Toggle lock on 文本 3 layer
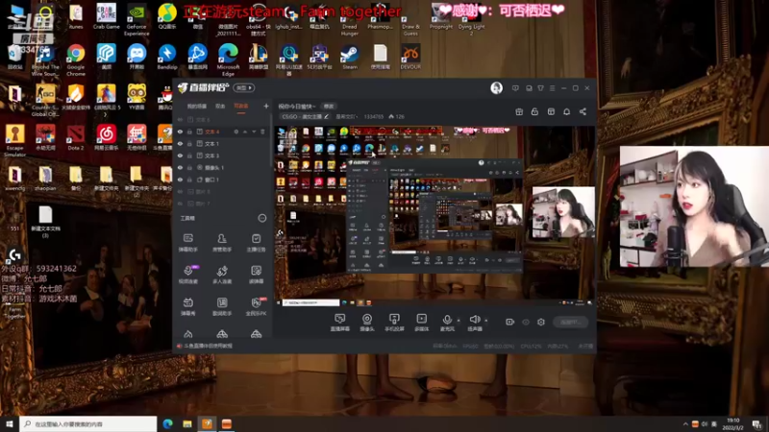The image size is (769, 432). tap(189, 156)
